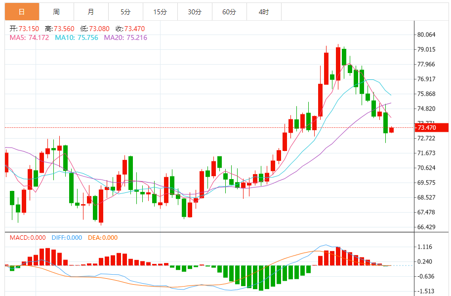This screenshot has height=296, width=451.
Task: Click the last red candlestick at 73.470
Action: click(x=391, y=130)
